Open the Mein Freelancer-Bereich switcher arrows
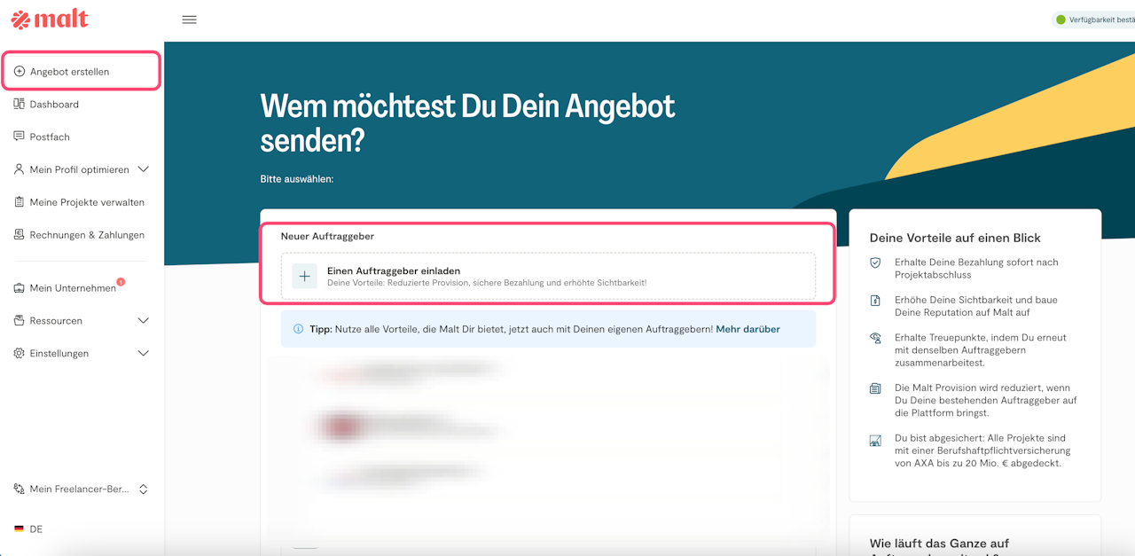 pyautogui.click(x=144, y=489)
